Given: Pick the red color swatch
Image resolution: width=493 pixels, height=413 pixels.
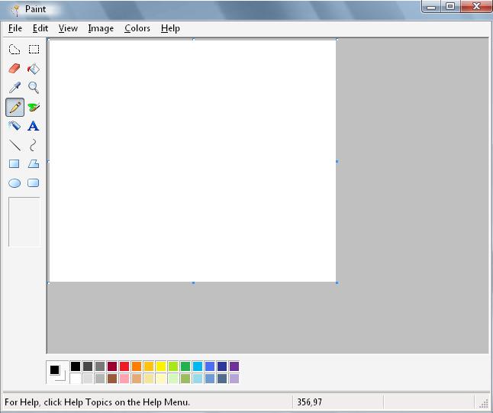Looking at the screenshot, I should (124, 366).
